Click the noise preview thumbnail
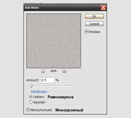The height and width of the screenshot is (118, 131). tap(54, 41)
